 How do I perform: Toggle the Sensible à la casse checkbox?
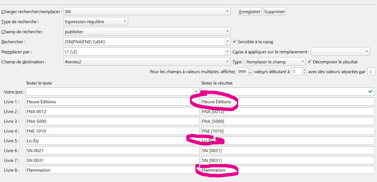click(235, 42)
